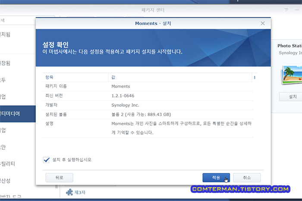Select the 개발자 row label
This screenshot has width=302, height=201.
pyautogui.click(x=51, y=105)
